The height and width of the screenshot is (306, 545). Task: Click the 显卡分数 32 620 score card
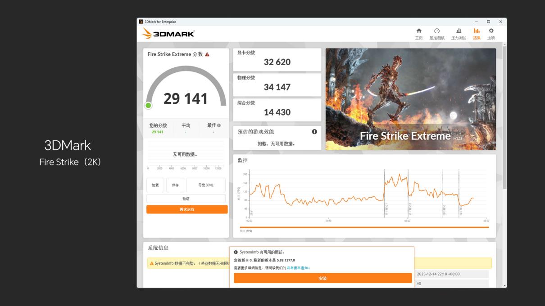pos(277,59)
